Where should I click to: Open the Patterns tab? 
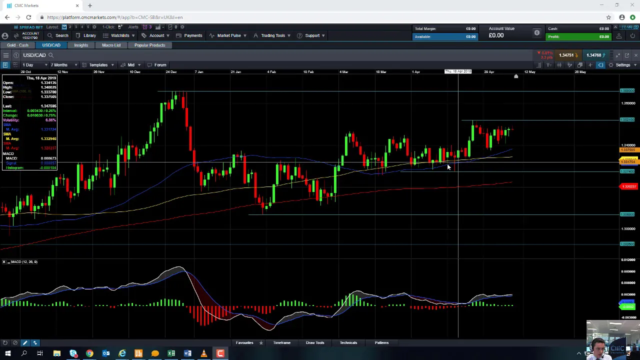point(381,343)
